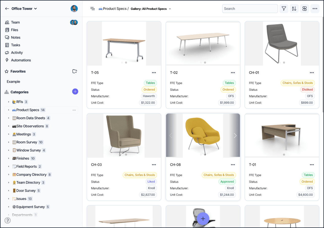Select the Issues category
The height and width of the screenshot is (228, 324).
[21, 199]
